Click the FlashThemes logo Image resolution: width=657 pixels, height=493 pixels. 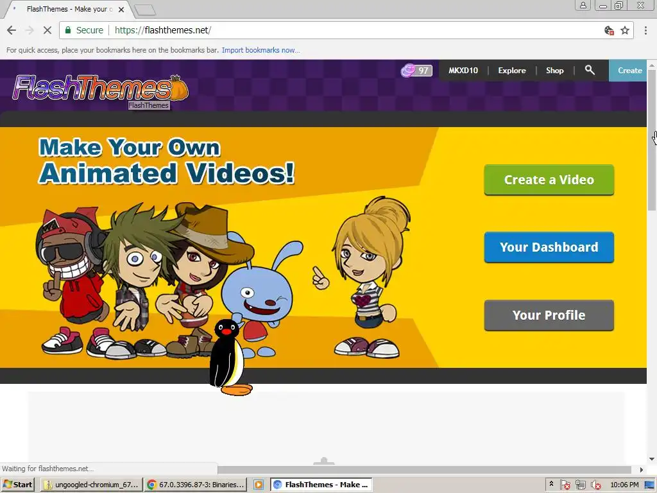(101, 88)
